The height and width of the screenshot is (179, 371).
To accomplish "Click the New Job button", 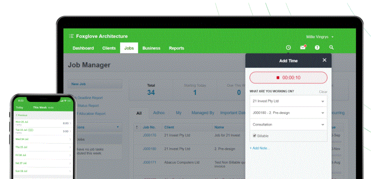I will [x=95, y=84].
